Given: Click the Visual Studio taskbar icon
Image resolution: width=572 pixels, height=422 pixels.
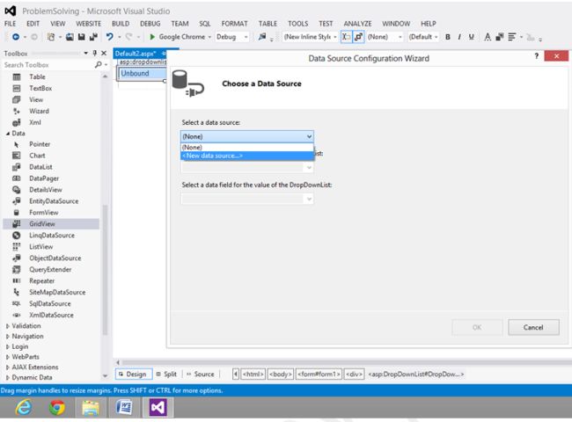Looking at the screenshot, I should [158, 407].
